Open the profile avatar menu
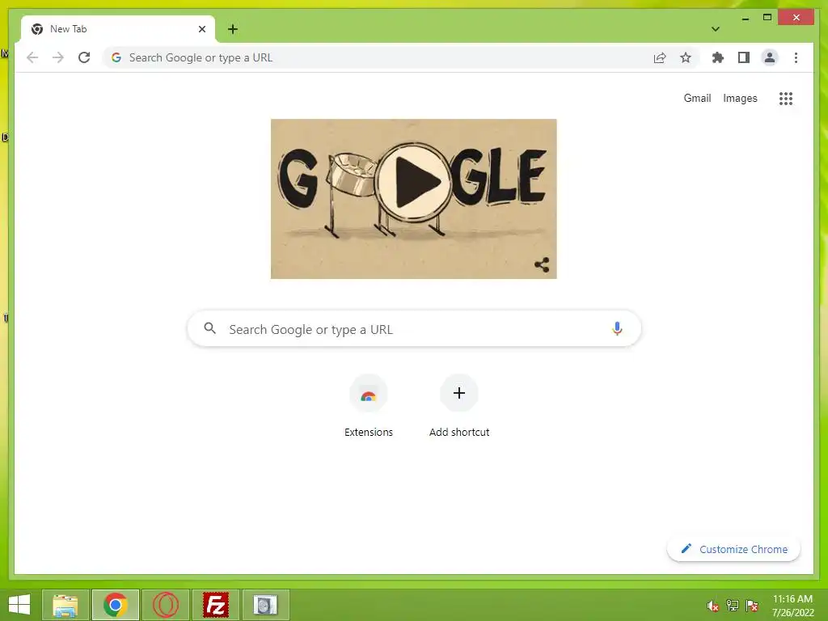 (770, 57)
